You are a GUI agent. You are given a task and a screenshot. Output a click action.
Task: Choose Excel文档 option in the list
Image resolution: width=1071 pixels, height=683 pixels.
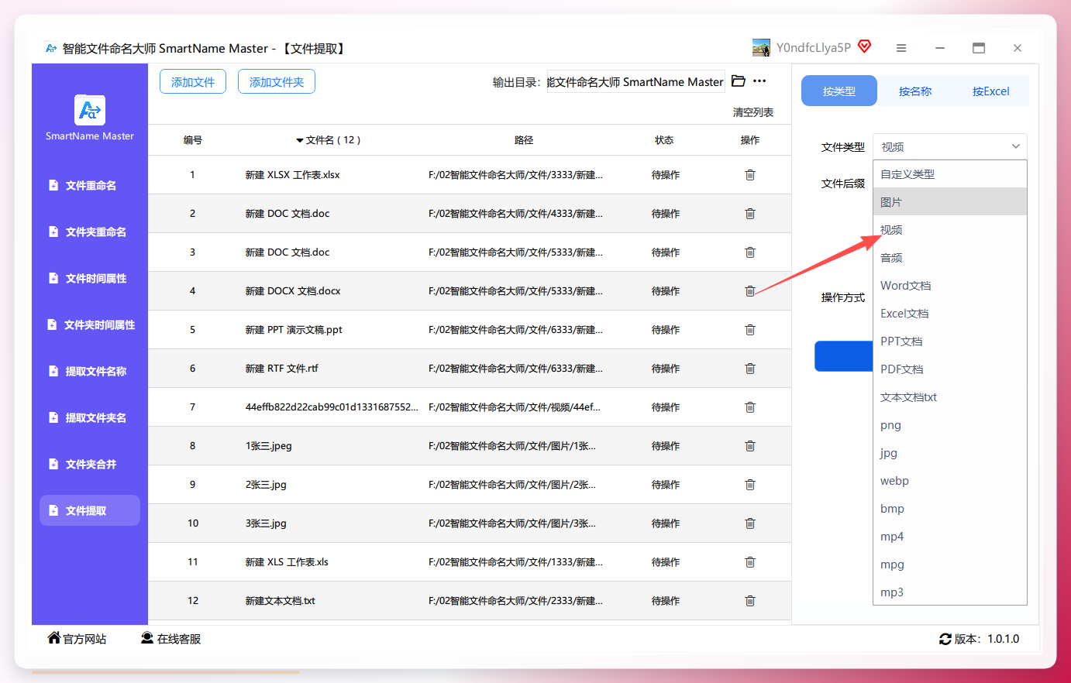point(950,314)
